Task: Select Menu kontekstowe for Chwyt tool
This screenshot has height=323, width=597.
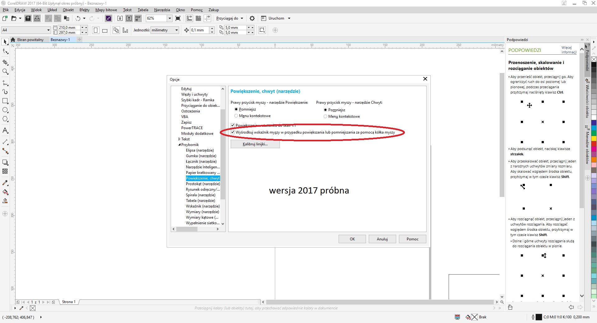Action: [x=326, y=116]
